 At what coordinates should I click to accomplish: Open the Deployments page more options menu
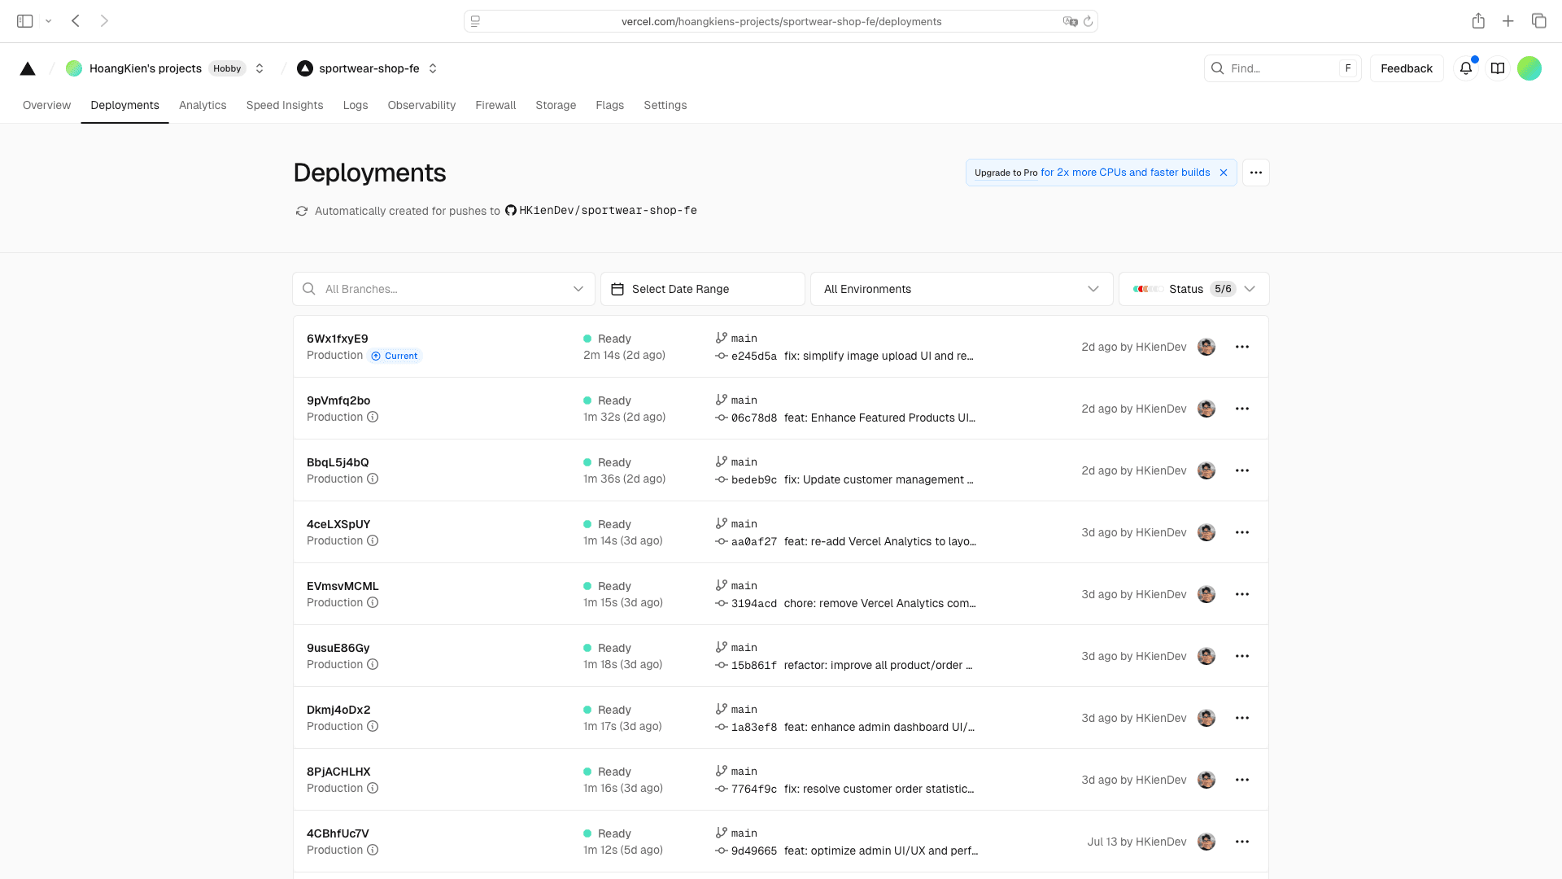click(1256, 173)
